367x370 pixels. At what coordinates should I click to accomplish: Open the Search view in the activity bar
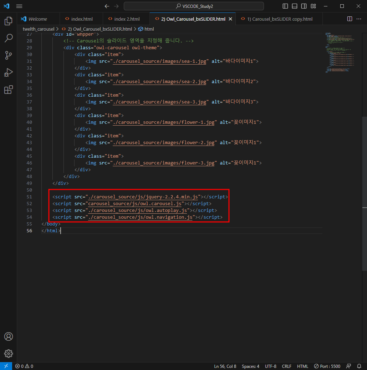pos(9,38)
